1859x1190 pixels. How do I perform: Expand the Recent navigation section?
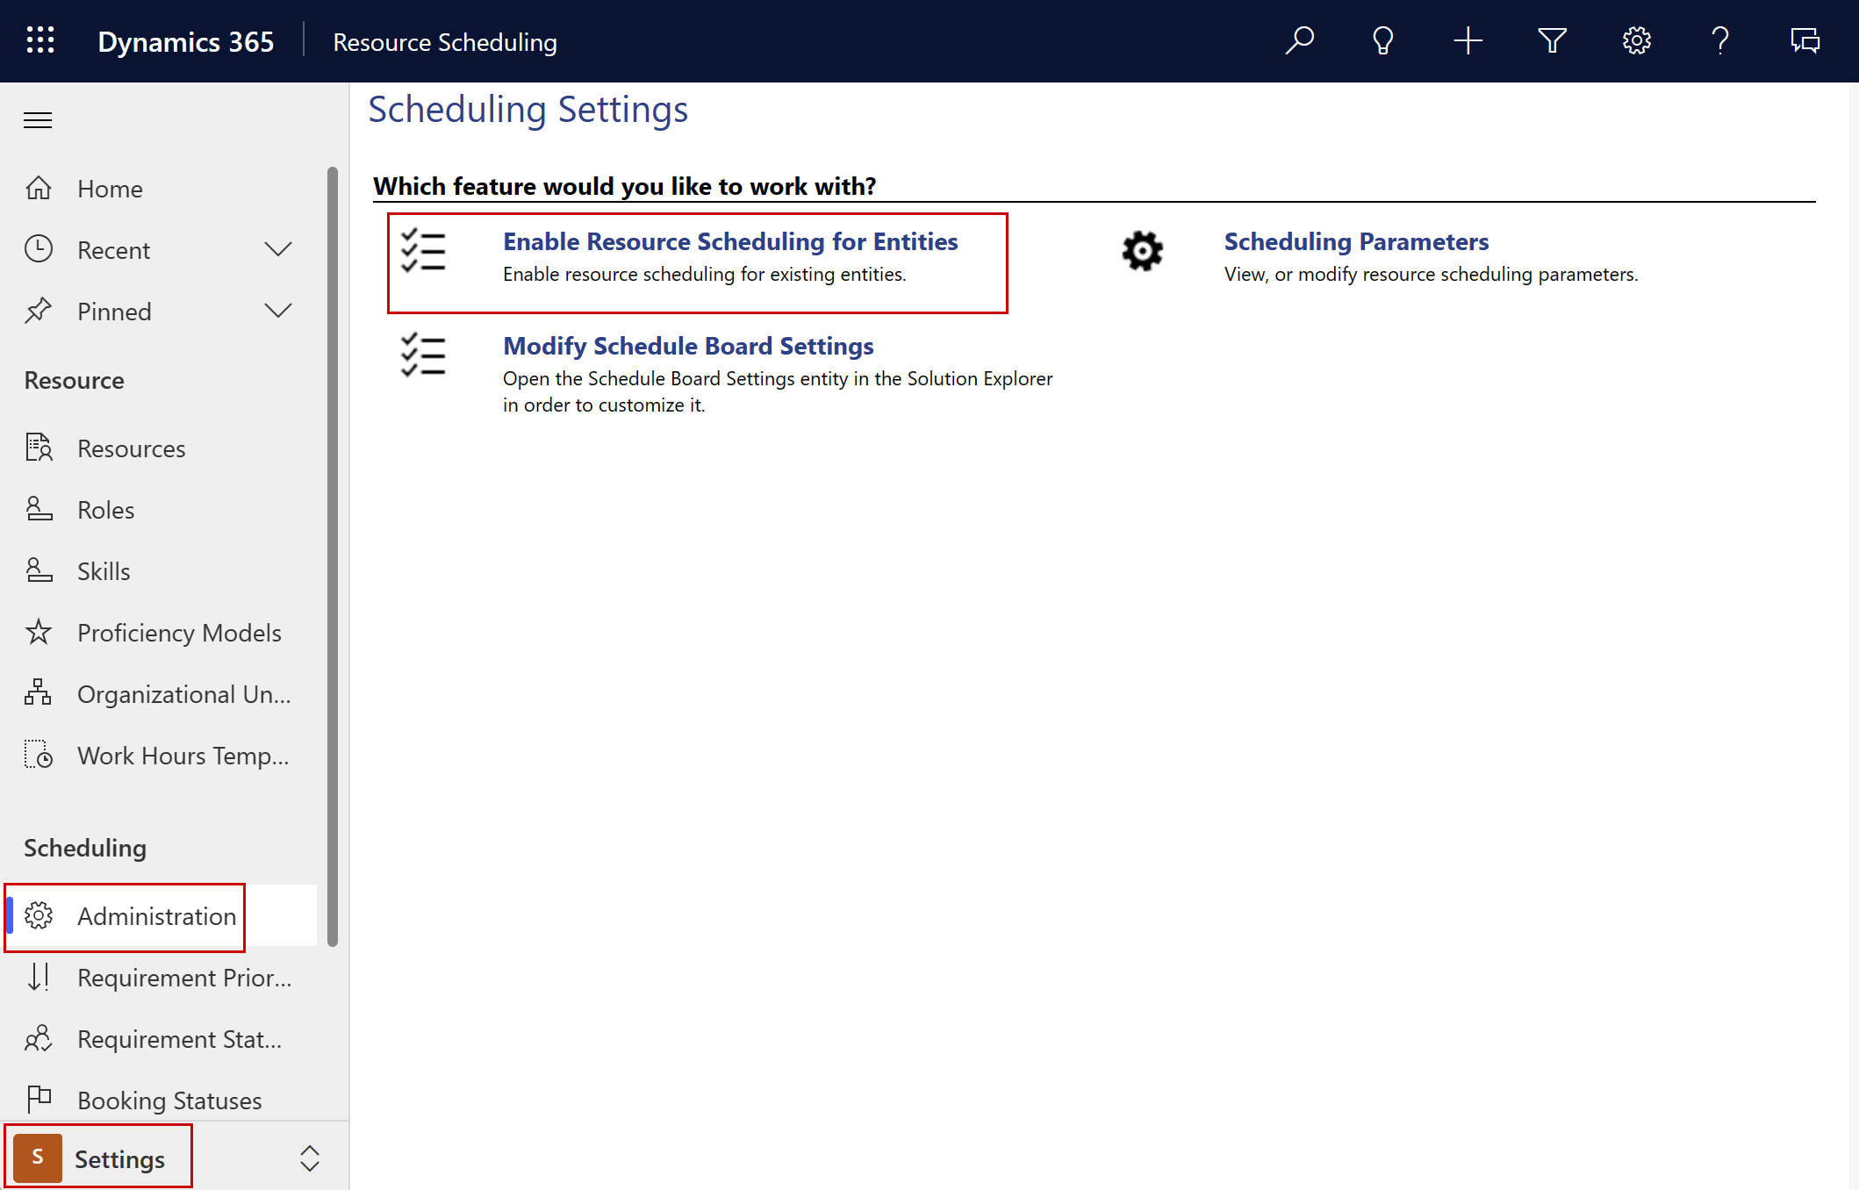click(276, 249)
